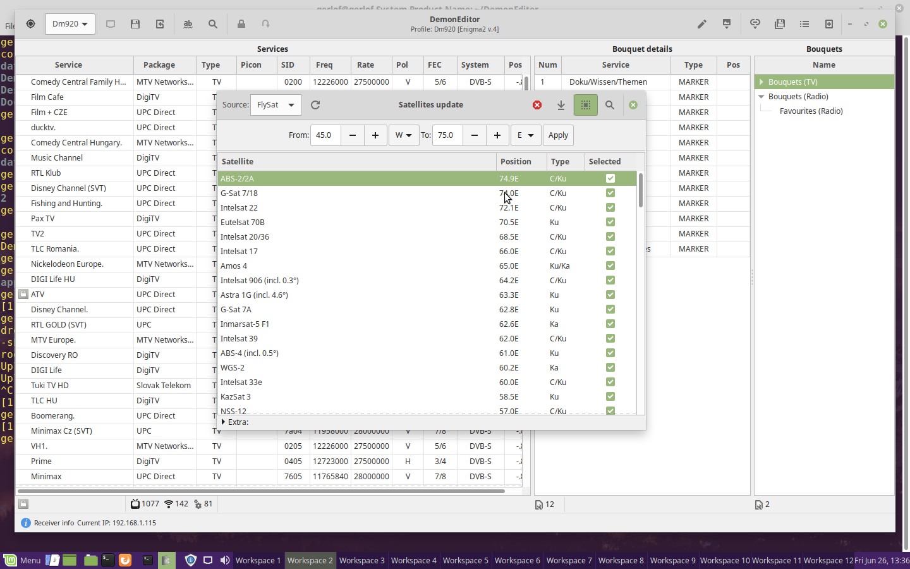Switch to Workspace 1
The width and height of the screenshot is (910, 569).
point(258,560)
